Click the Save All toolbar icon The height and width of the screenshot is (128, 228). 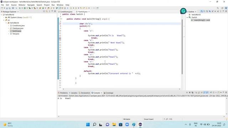click(x=10, y=8)
